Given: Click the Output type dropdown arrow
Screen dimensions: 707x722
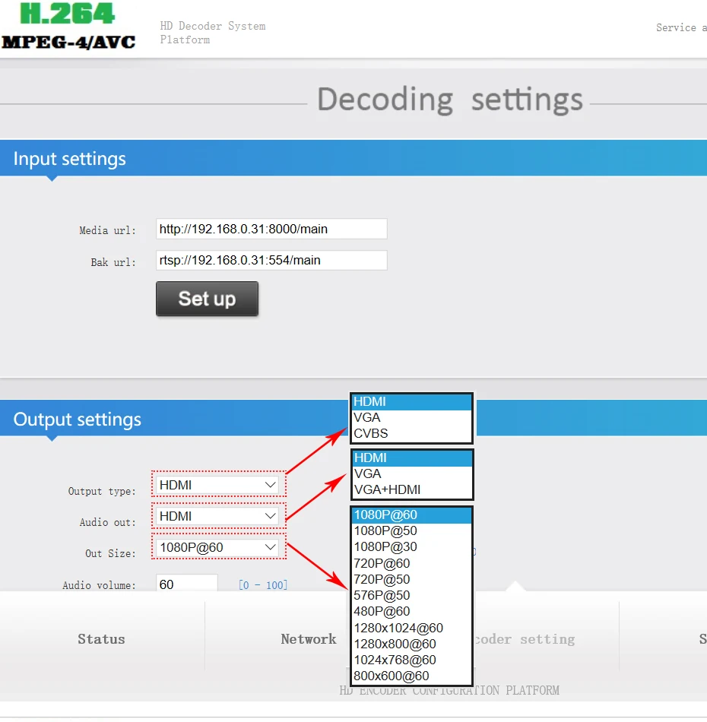Looking at the screenshot, I should coord(271,485).
